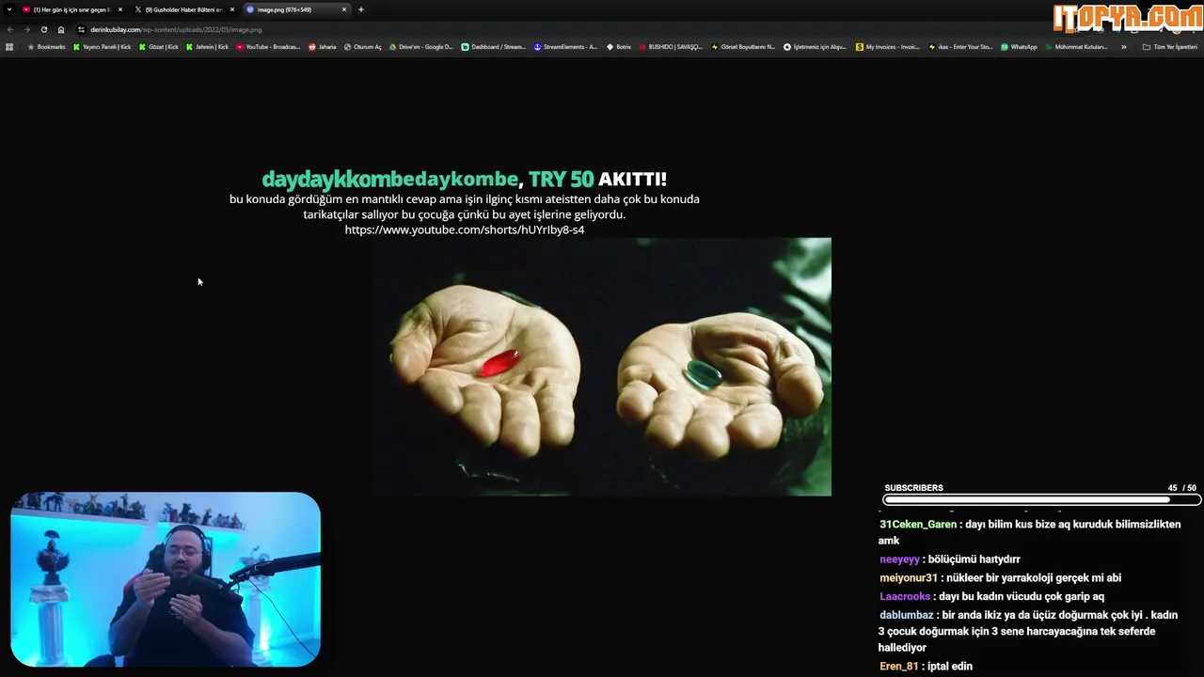Click chat username meiyonur31
Viewport: 1204px width, 677px height.
pyautogui.click(x=909, y=578)
